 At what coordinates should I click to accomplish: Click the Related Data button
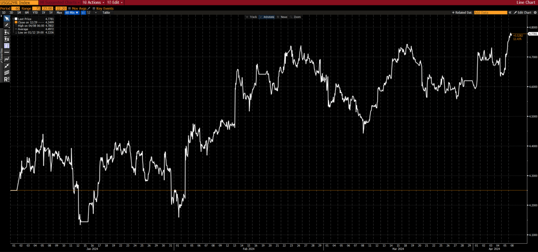point(462,12)
